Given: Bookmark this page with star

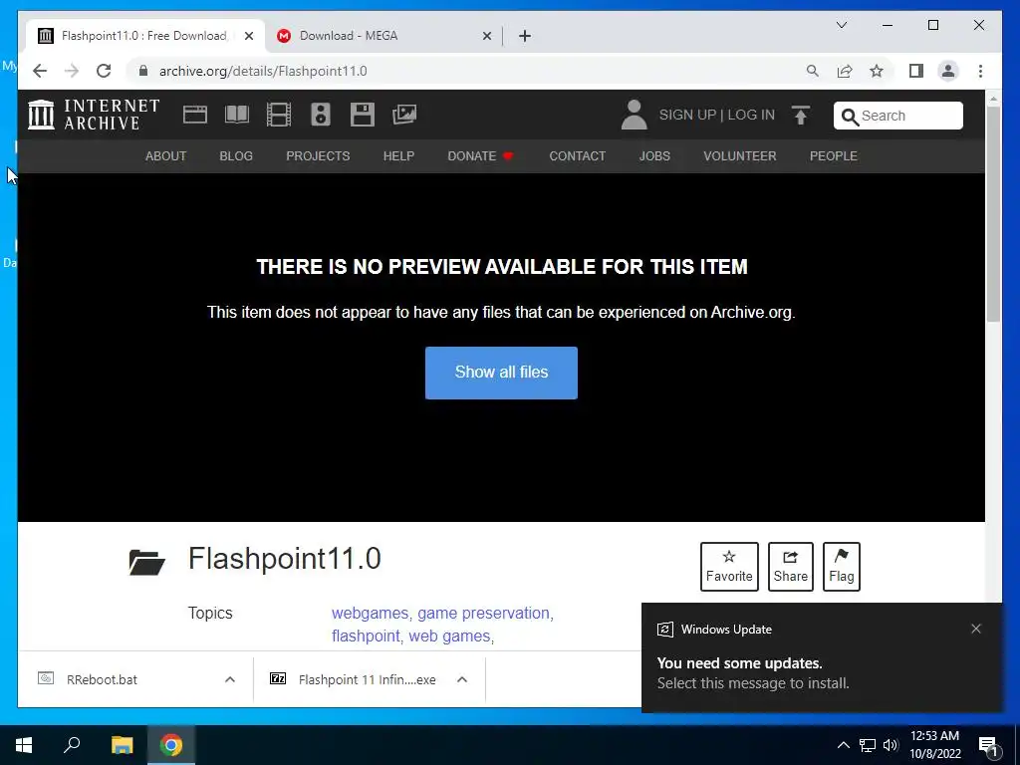Looking at the screenshot, I should [877, 71].
